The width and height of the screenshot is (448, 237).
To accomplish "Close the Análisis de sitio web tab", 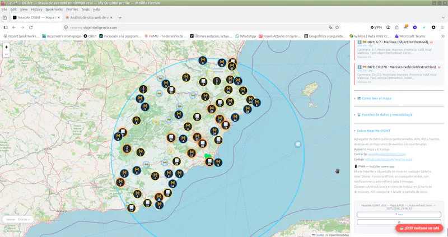I will pyautogui.click(x=111, y=17).
